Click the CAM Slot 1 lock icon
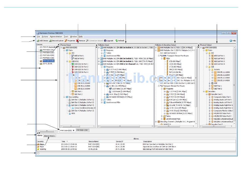242x183 pixels. 70,100
